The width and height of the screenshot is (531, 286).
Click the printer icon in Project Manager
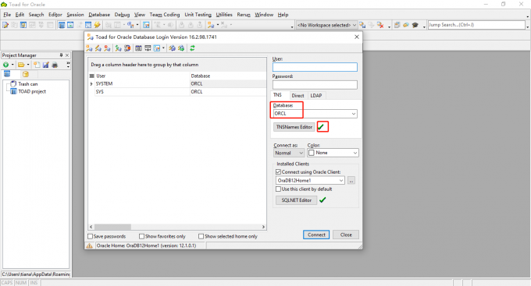[x=55, y=65]
